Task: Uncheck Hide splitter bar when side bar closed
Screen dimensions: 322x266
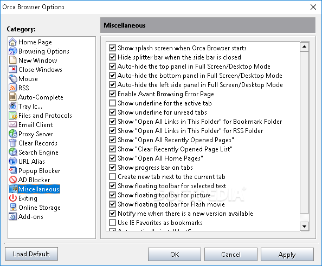Action: pyautogui.click(x=112, y=57)
